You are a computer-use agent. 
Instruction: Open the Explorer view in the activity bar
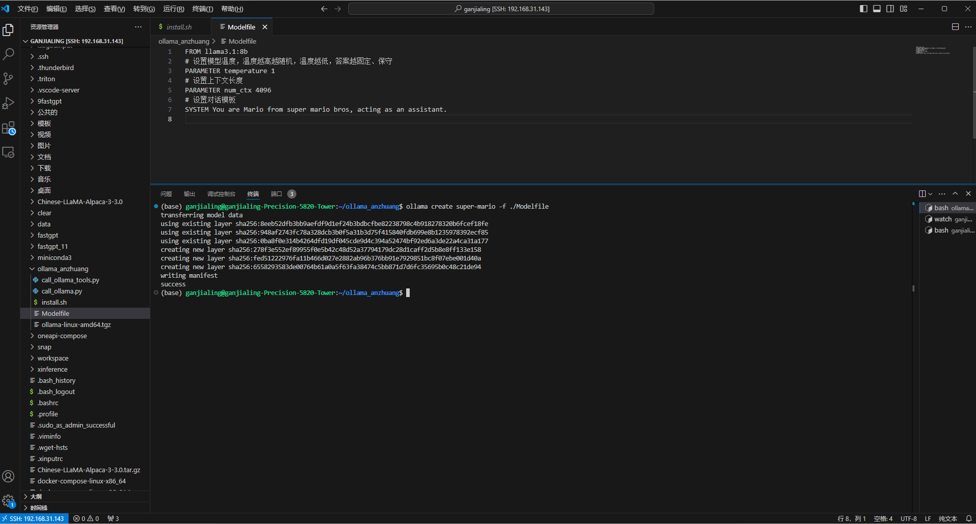(x=8, y=30)
